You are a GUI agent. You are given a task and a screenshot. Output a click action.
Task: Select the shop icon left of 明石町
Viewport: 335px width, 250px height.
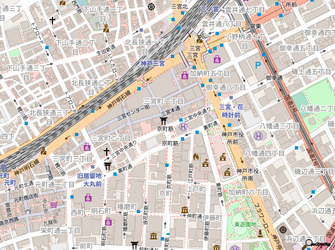click(x=108, y=222)
